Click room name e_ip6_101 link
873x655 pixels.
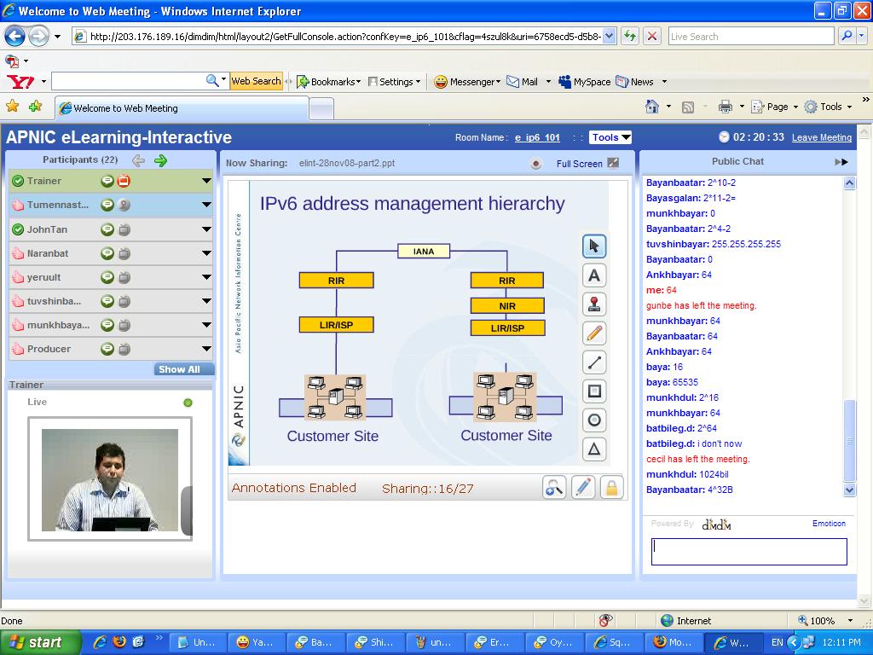(x=537, y=137)
